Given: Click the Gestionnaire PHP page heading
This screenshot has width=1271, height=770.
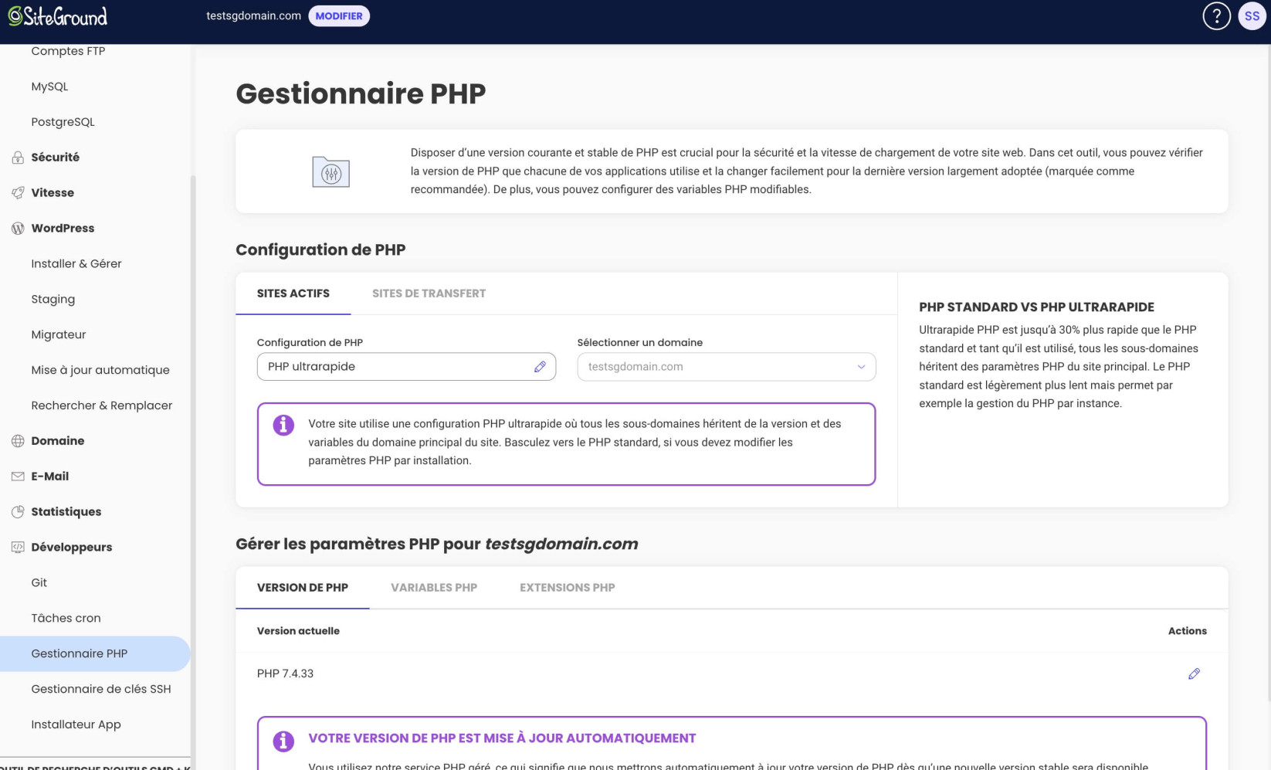Looking at the screenshot, I should pos(361,94).
